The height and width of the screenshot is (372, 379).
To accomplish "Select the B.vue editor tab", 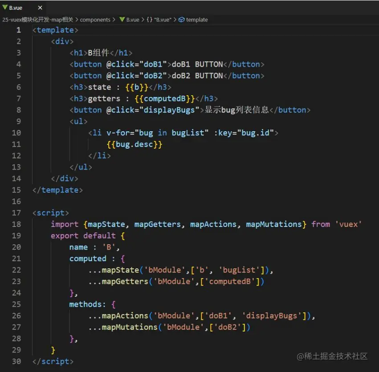I will [x=23, y=8].
